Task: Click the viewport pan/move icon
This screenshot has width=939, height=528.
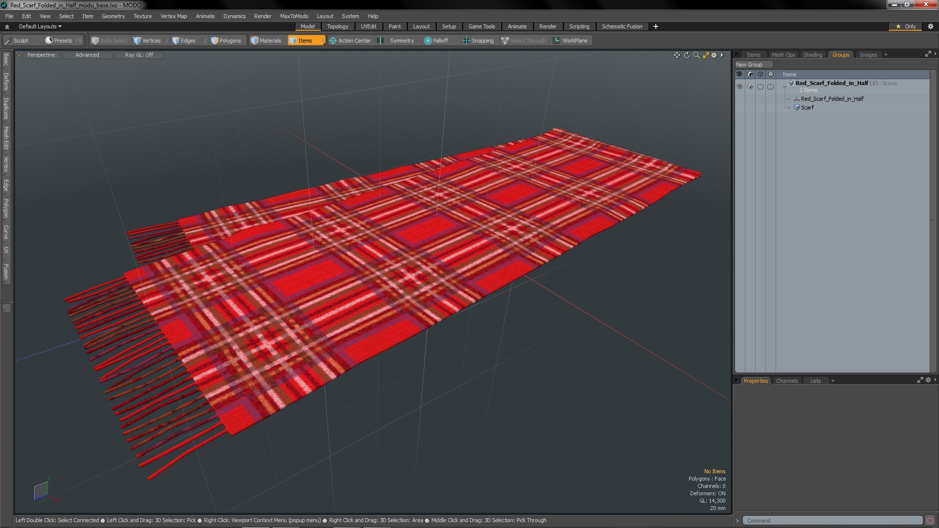Action: click(x=677, y=55)
